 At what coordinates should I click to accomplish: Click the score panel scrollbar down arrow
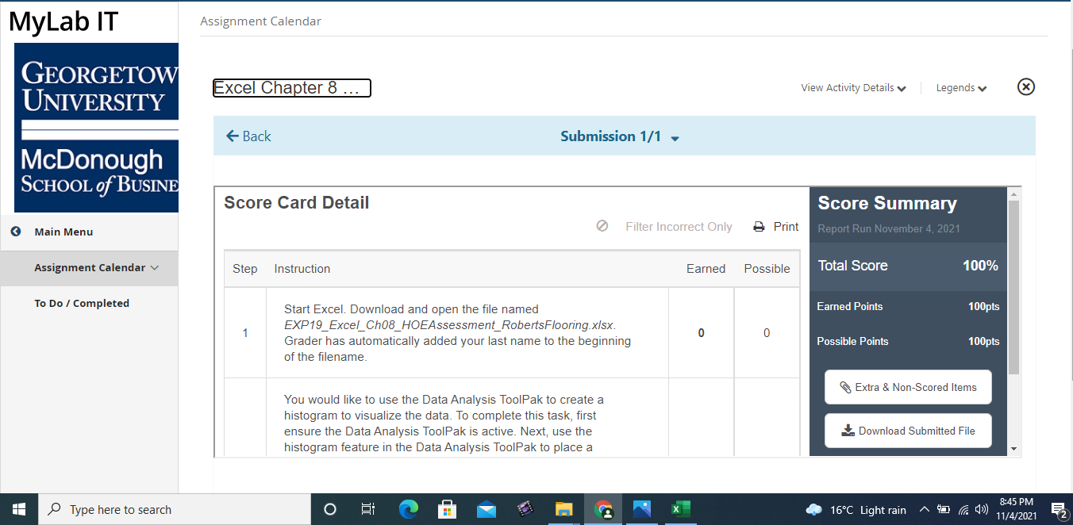pos(1013,449)
